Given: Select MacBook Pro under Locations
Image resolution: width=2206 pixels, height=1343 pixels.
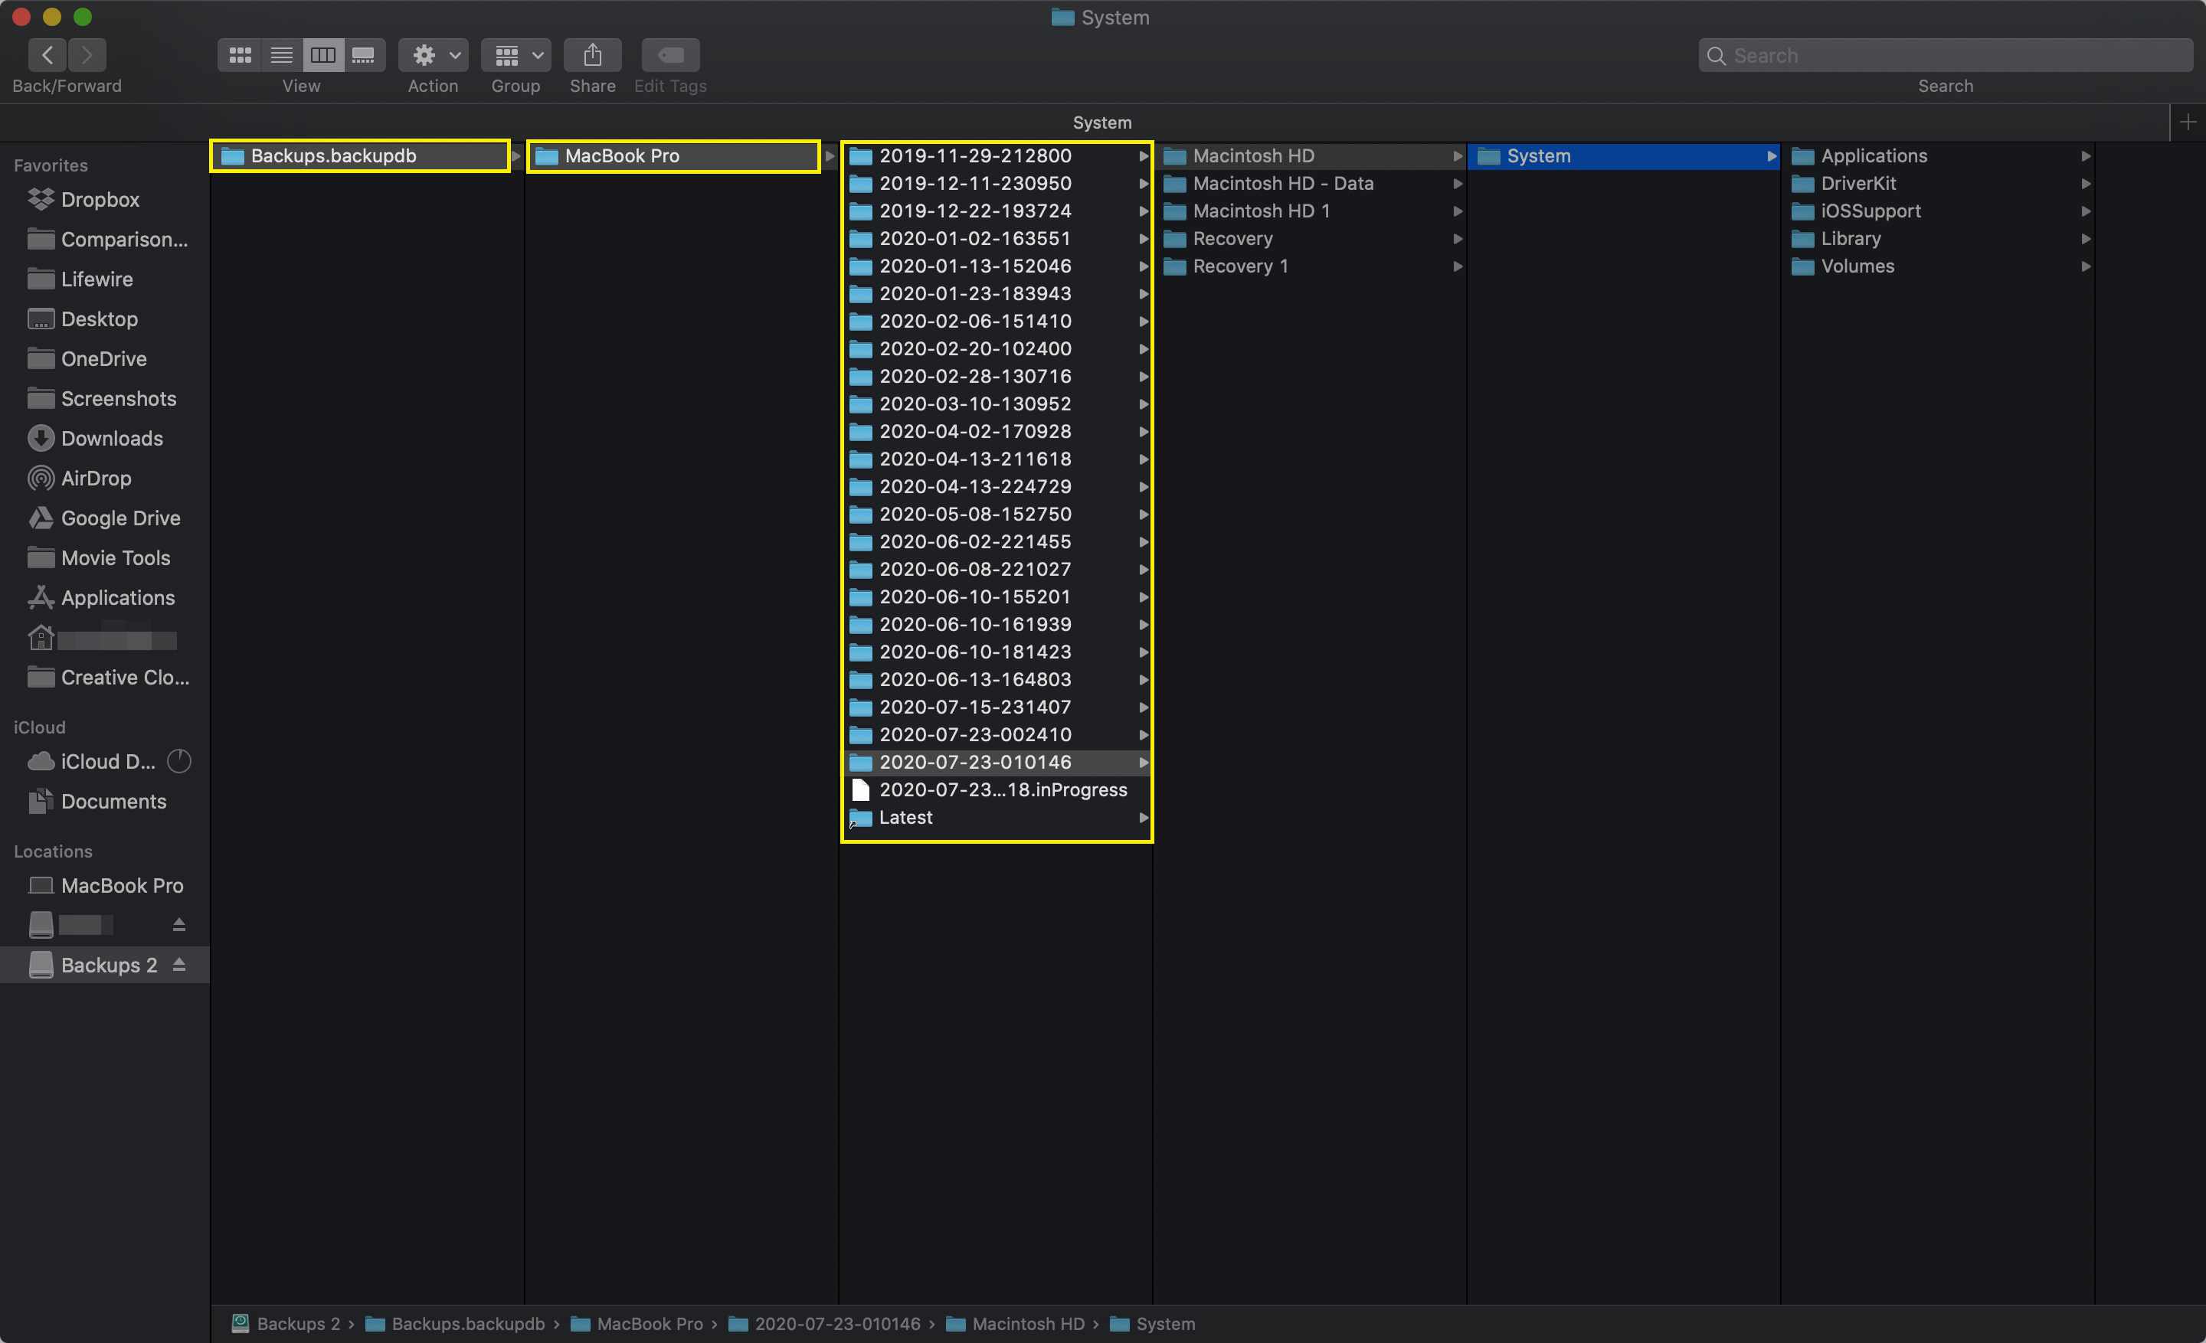Looking at the screenshot, I should click(105, 886).
